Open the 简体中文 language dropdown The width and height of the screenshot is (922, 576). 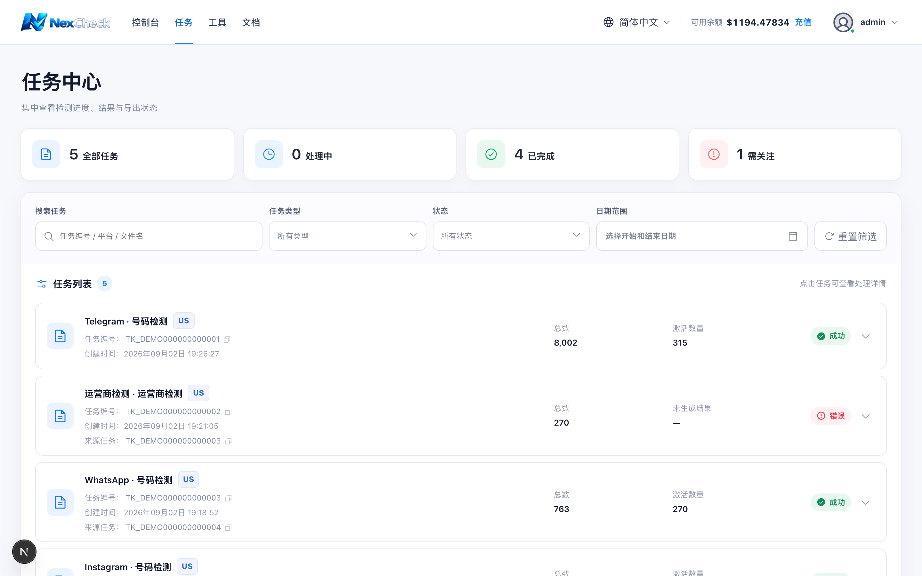click(x=637, y=22)
